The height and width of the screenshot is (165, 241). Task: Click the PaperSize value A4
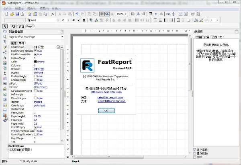[x=36, y=120]
